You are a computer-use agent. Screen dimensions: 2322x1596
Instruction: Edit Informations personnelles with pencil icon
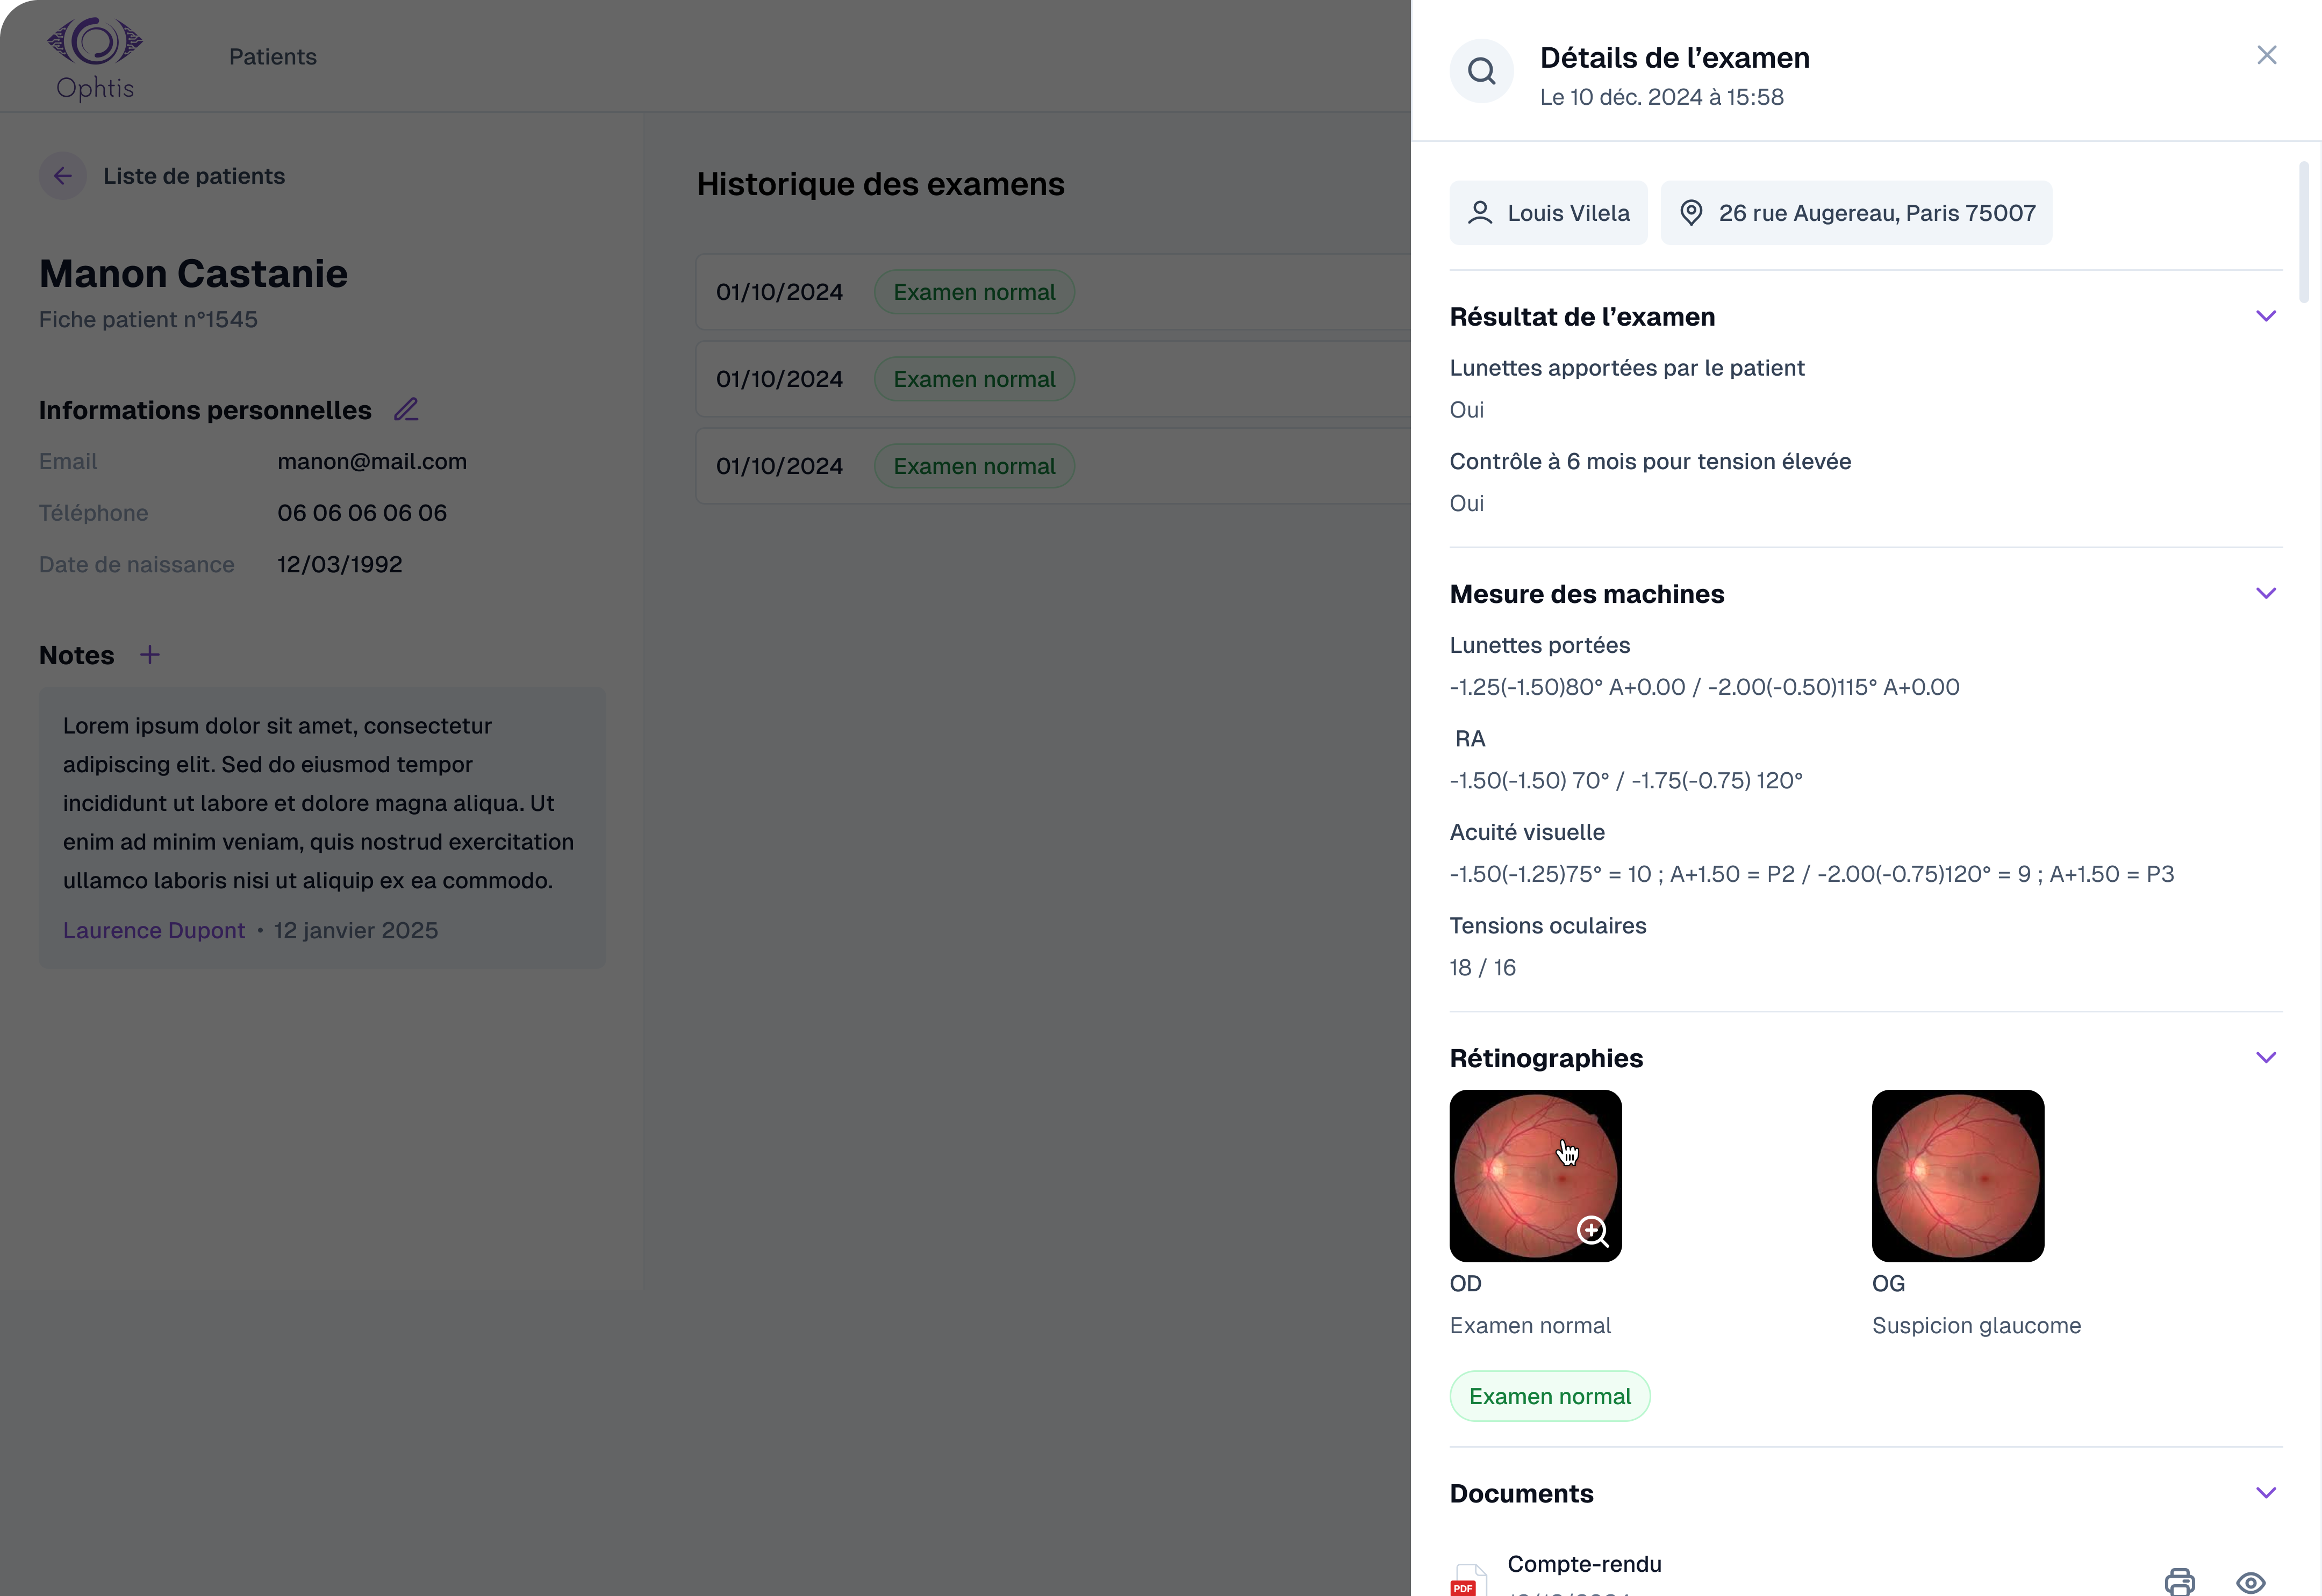(406, 409)
